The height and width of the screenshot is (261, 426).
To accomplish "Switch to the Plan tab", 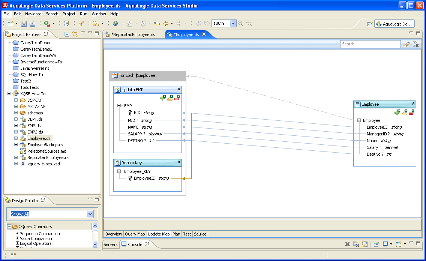I will click(176, 234).
